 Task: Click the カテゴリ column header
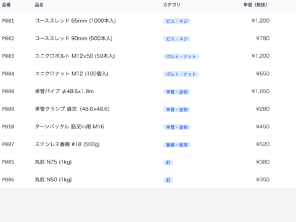(171, 5)
